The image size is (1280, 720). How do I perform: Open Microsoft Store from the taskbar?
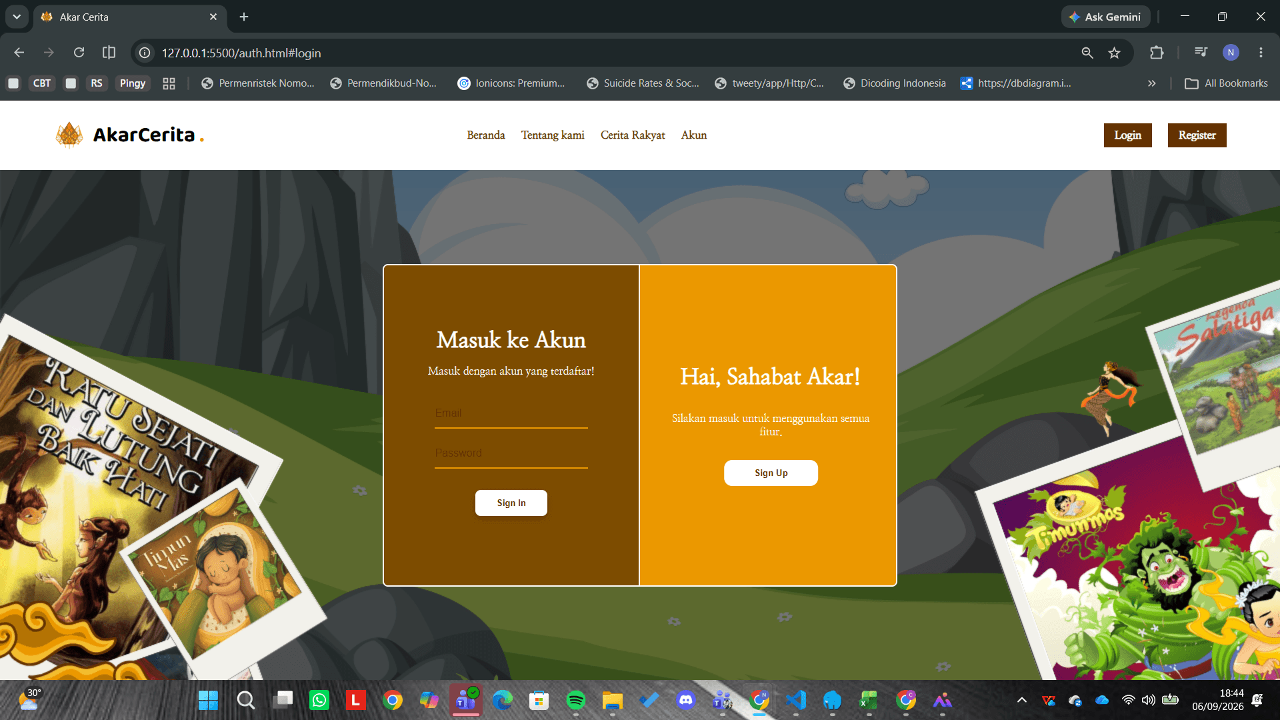539,700
